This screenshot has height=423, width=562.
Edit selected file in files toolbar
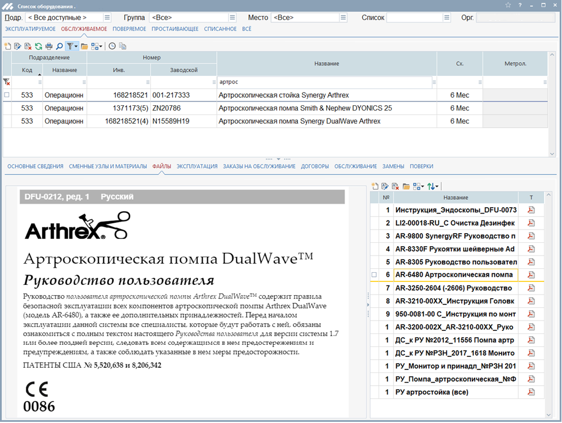click(385, 186)
